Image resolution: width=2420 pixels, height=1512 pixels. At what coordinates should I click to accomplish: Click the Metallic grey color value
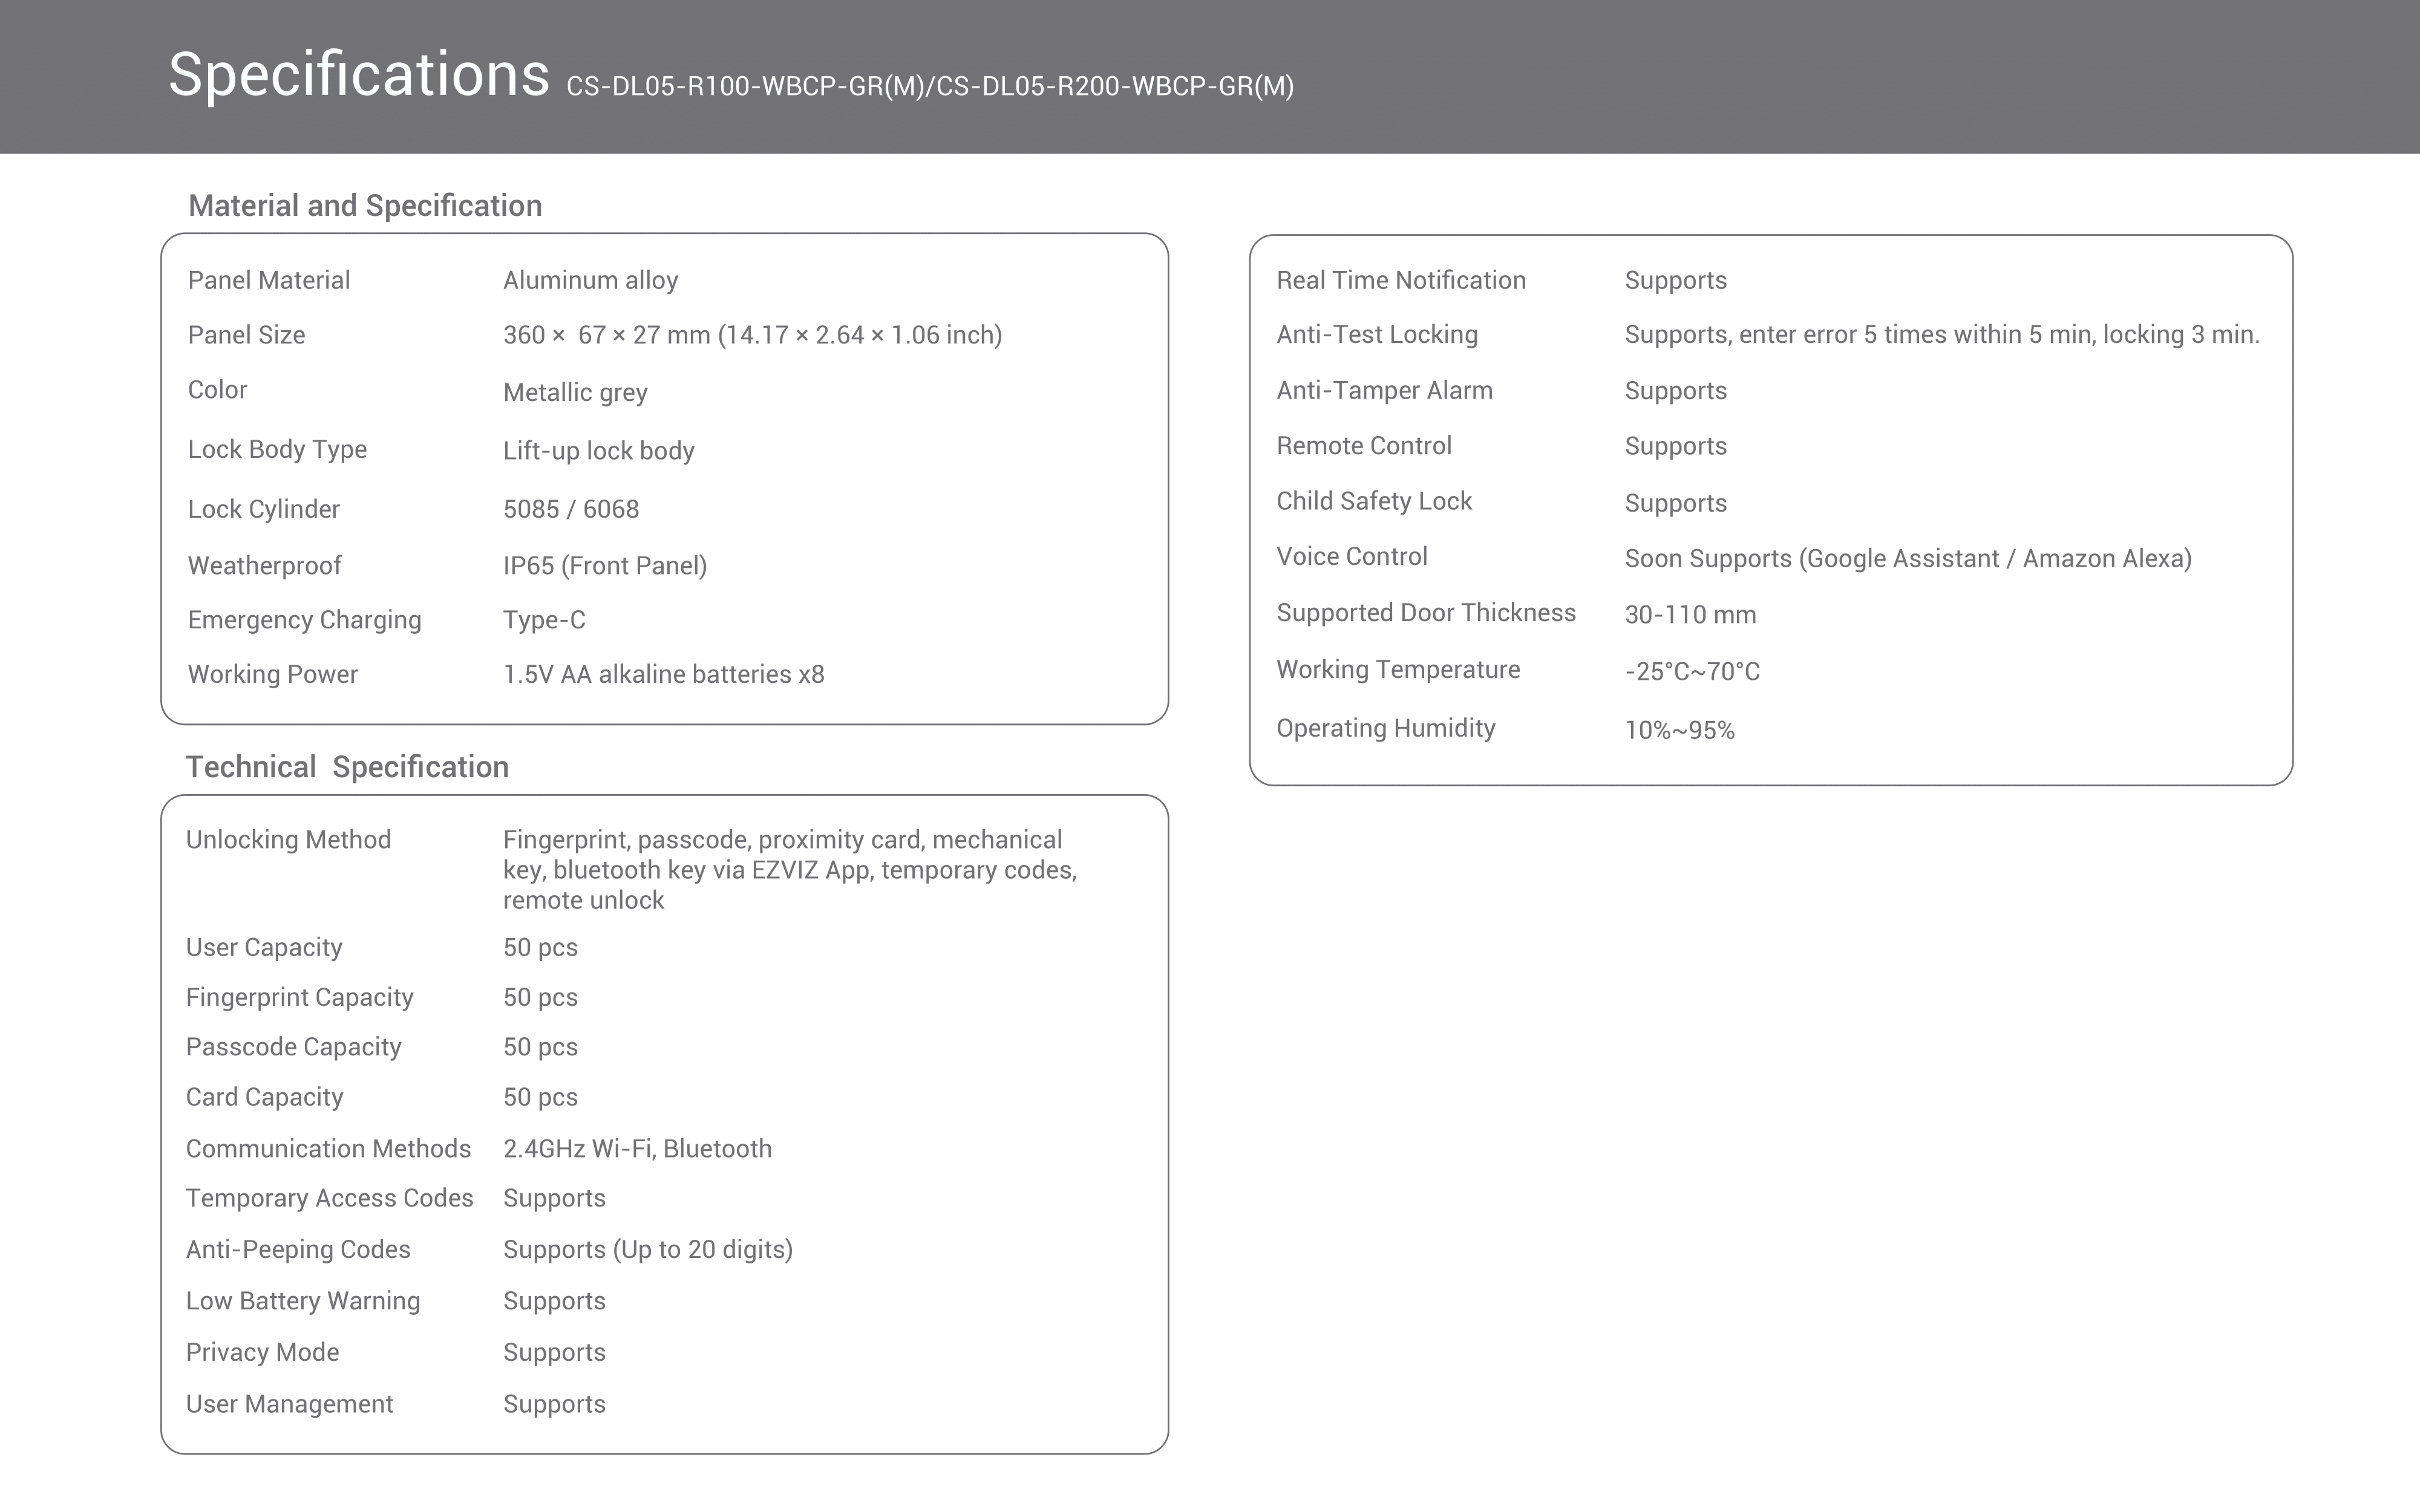click(575, 392)
